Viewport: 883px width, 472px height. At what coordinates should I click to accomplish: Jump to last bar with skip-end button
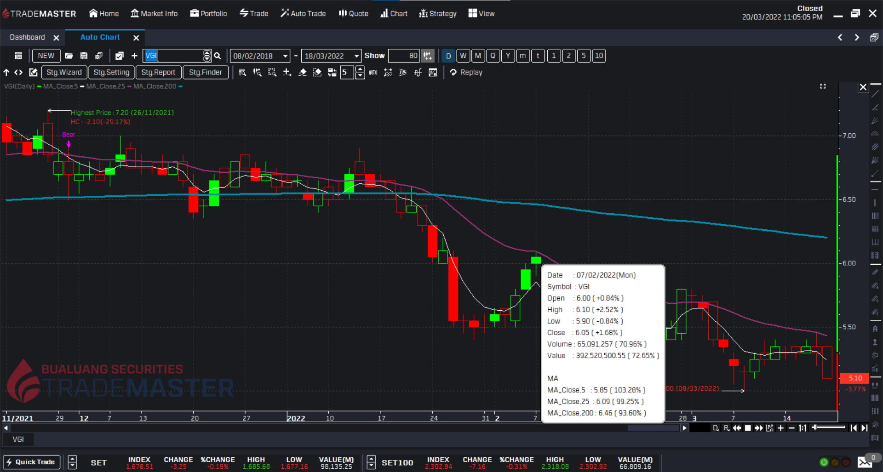865,428
